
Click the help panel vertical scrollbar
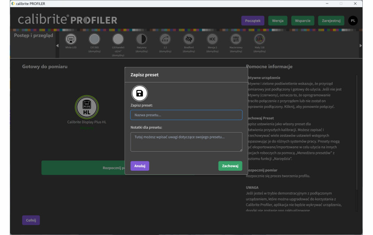(357, 132)
